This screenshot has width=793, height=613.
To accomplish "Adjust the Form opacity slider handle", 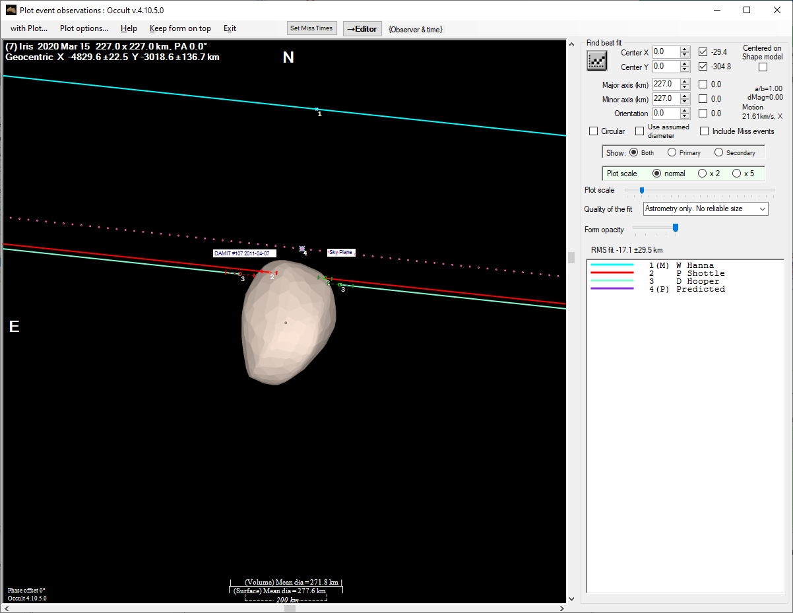I will 675,228.
